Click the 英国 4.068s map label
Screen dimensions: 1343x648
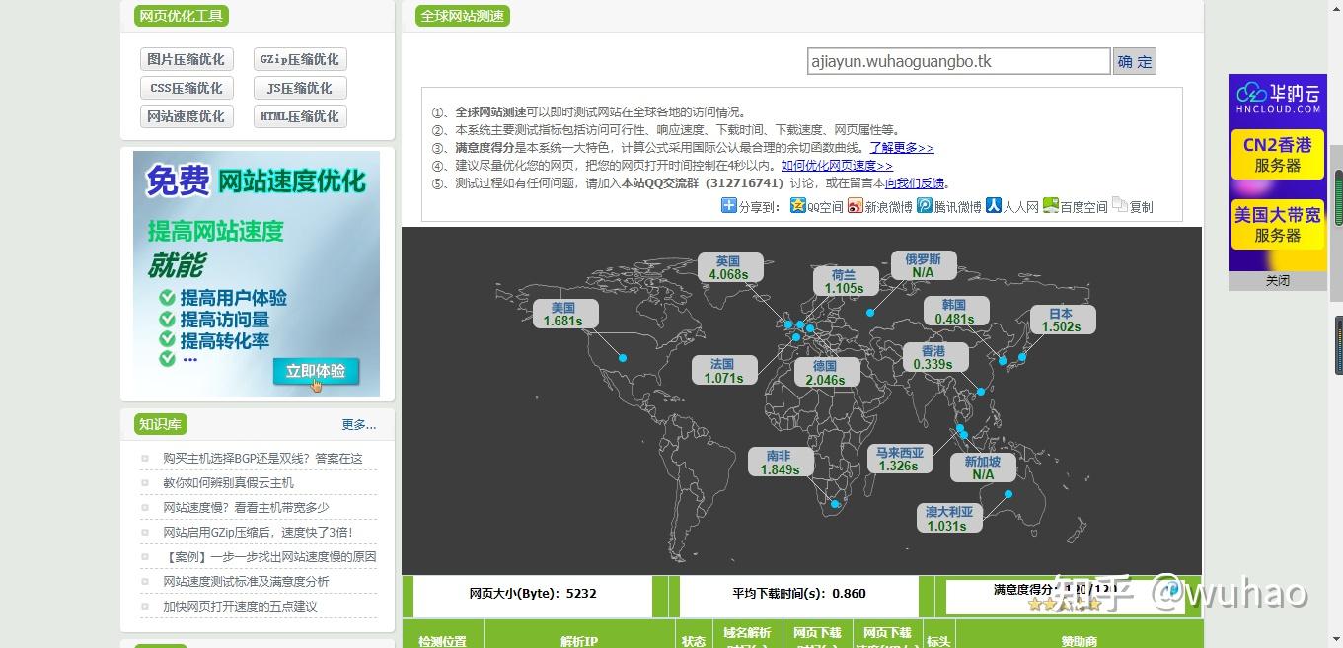point(728,268)
